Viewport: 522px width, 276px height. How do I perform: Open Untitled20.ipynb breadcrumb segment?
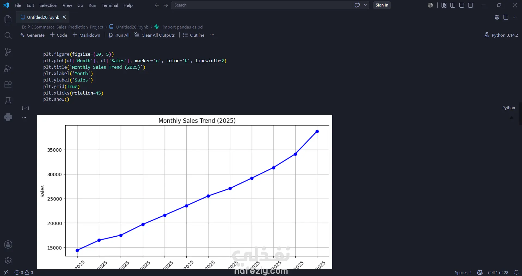tap(129, 27)
